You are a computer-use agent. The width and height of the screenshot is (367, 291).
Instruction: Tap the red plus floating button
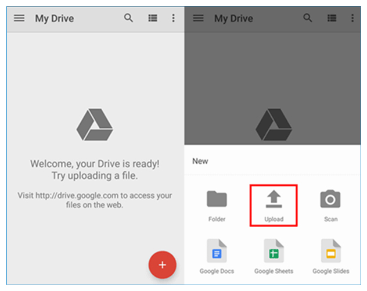click(x=162, y=265)
